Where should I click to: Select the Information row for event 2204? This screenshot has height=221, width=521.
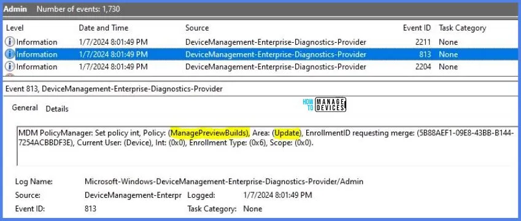[x=260, y=67]
